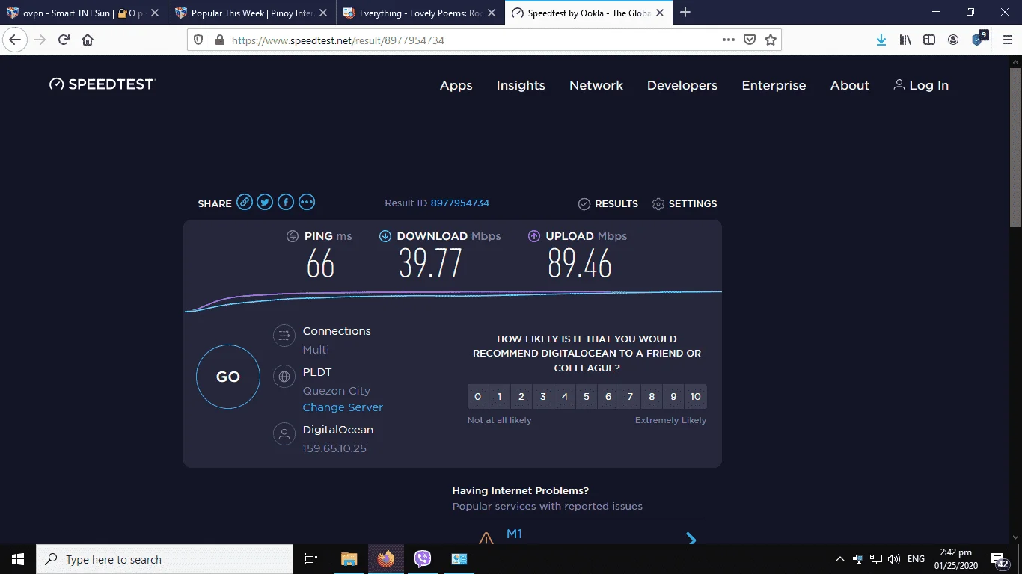The height and width of the screenshot is (574, 1022).
Task: Open File Explorer from taskbar
Action: tap(349, 559)
